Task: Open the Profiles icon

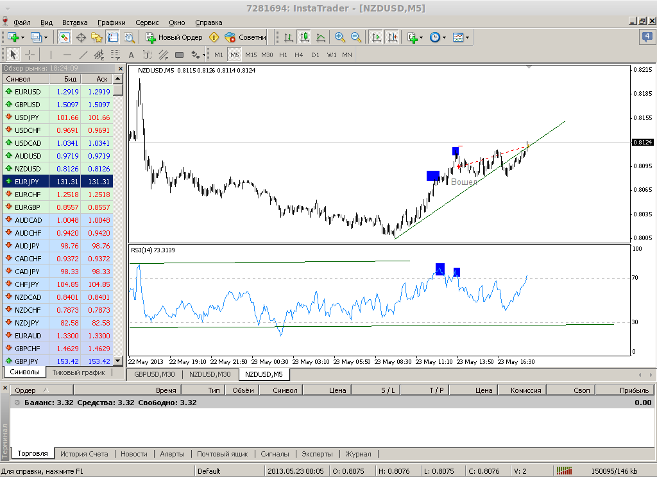Action: coord(36,37)
